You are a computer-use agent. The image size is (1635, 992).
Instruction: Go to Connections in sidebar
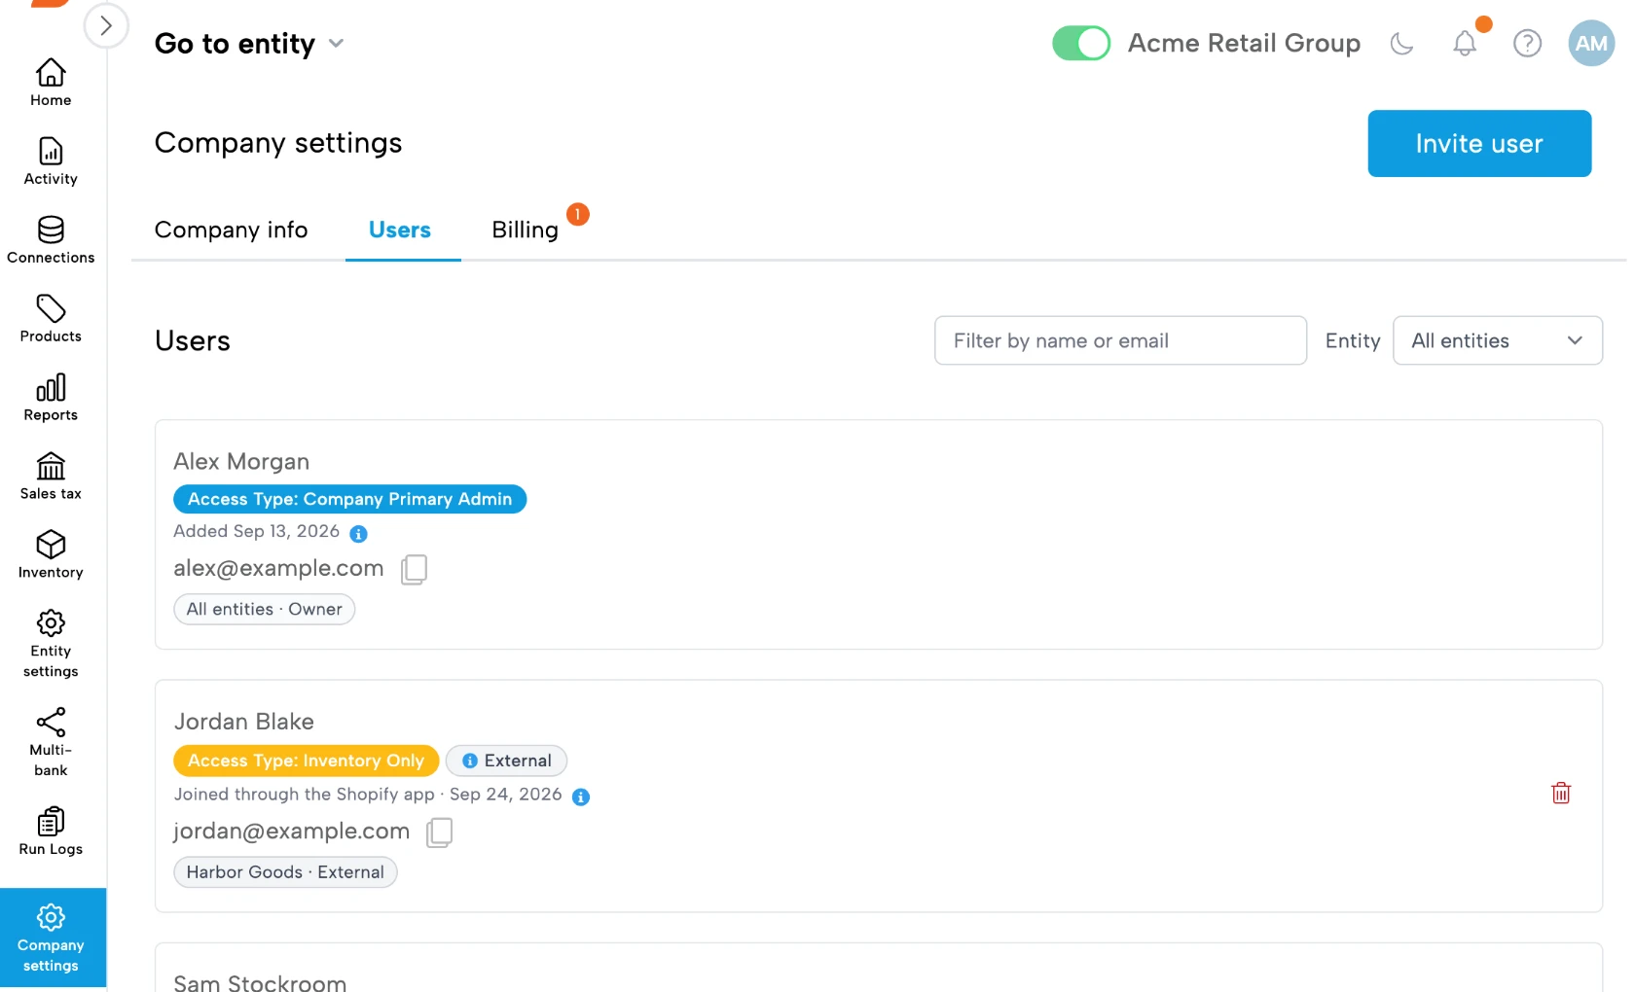tap(51, 240)
